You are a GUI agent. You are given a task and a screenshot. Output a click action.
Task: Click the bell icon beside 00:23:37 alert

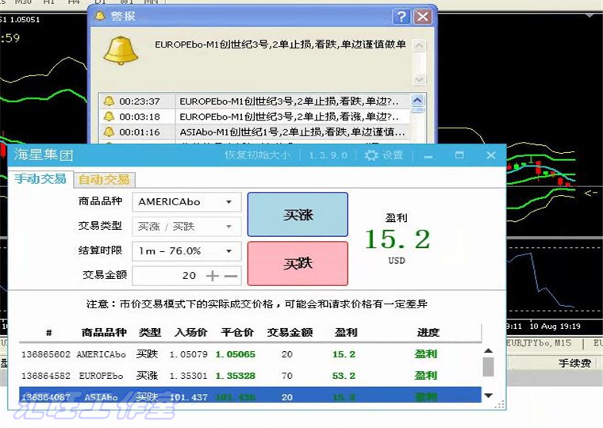109,101
